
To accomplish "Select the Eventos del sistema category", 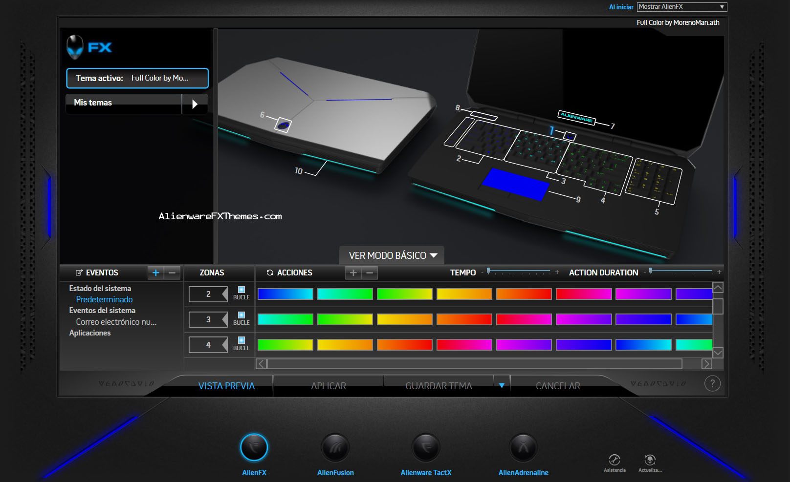I will [x=102, y=311].
